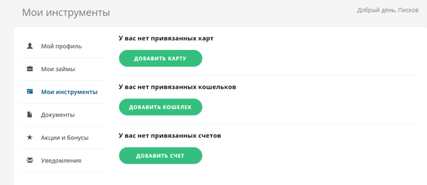
Task: Show the Акции и бонусы page
Action: point(65,137)
